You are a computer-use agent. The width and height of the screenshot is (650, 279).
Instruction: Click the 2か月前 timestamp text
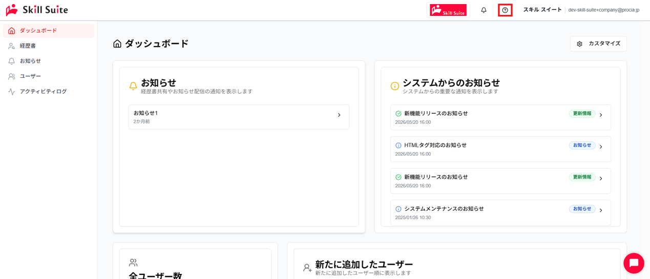[x=142, y=122]
